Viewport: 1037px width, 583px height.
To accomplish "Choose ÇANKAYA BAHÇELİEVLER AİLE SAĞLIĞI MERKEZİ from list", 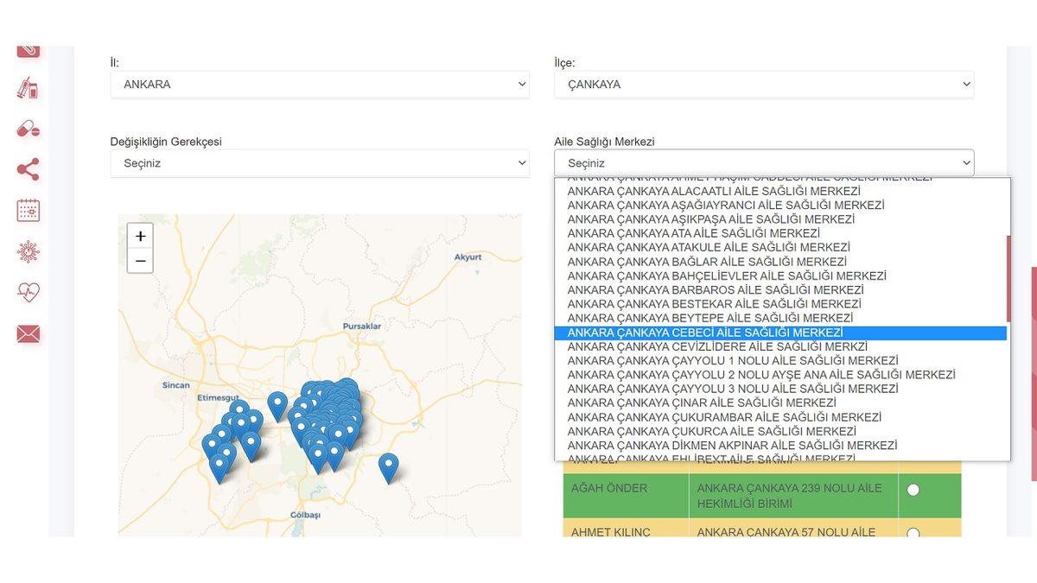I will (x=727, y=276).
